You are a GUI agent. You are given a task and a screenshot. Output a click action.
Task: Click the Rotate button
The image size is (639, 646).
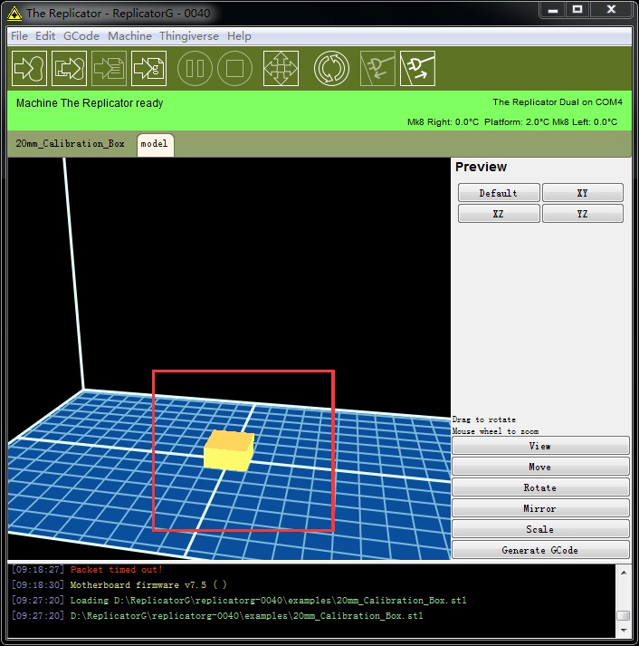point(540,487)
